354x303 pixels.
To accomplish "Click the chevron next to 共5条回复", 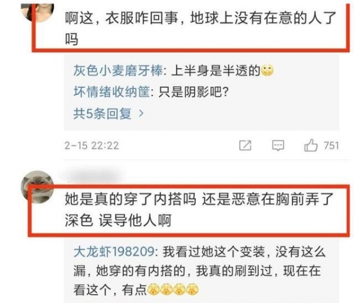I will click(x=141, y=113).
